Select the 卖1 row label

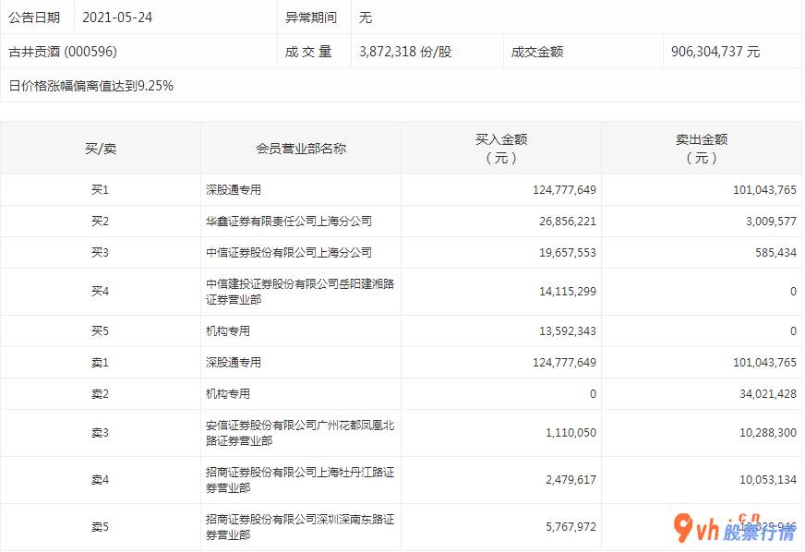(x=100, y=363)
